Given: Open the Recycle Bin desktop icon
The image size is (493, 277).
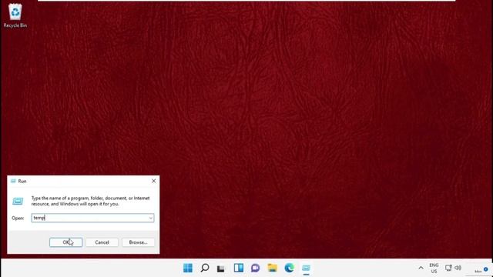Looking at the screenshot, I should tap(15, 15).
